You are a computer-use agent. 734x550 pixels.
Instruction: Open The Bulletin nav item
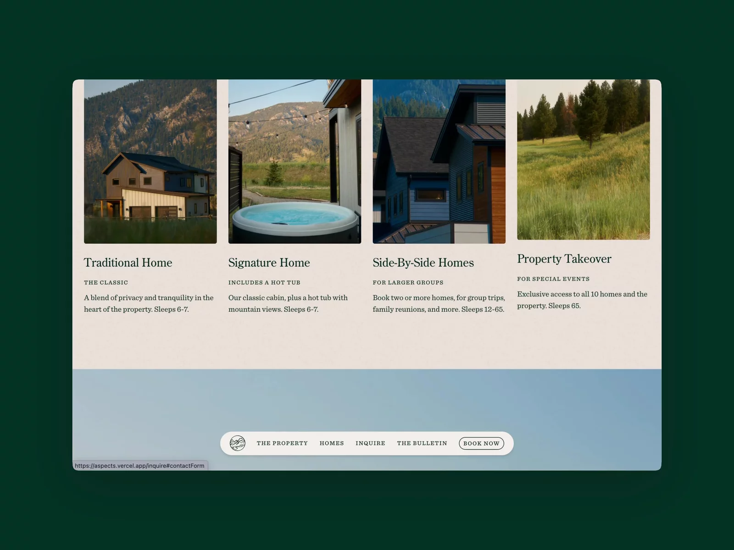[x=422, y=443]
